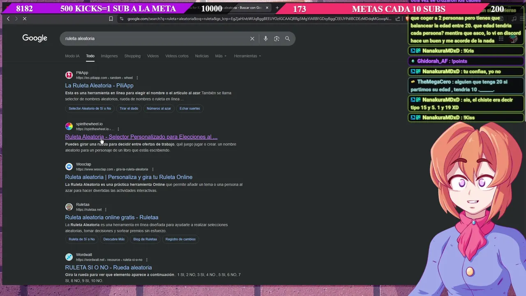
Task: Click the 'Echar suertes' chip
Action: (x=189, y=109)
